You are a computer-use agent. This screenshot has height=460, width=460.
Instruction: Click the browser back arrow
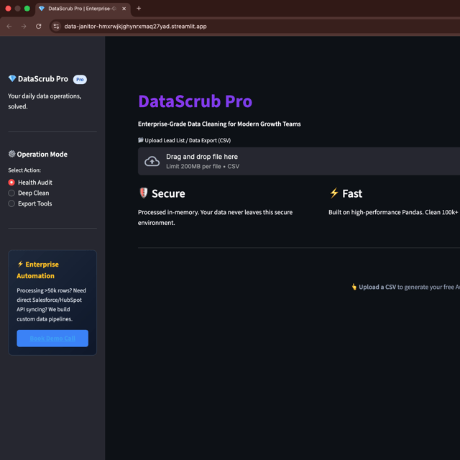click(9, 27)
